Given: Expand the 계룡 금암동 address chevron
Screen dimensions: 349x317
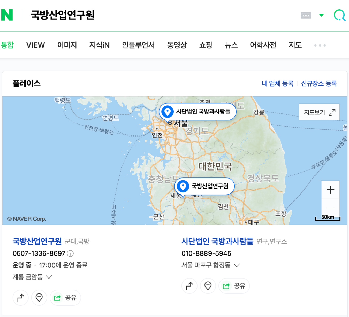Looking at the screenshot, I should click(x=49, y=277).
